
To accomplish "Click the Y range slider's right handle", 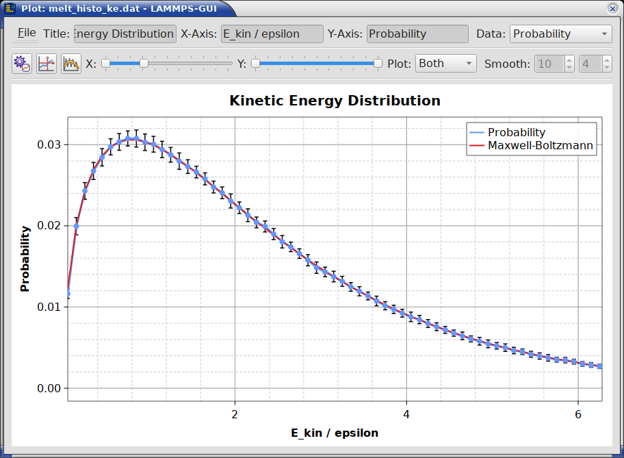I will click(x=378, y=63).
